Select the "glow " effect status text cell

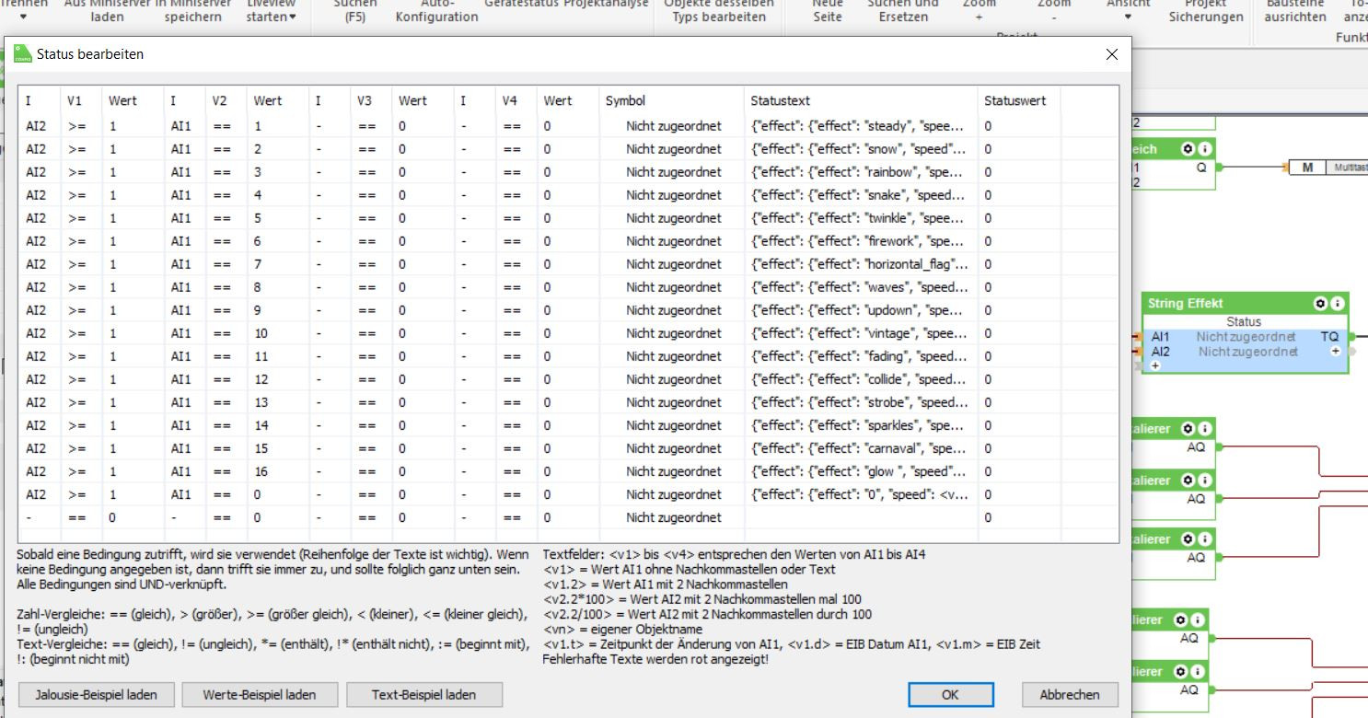click(861, 471)
